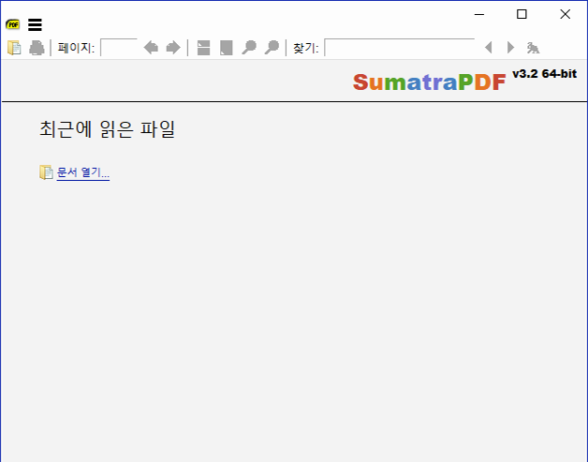The height and width of the screenshot is (462, 588).
Task: Click the SumatraPDF colorful logo
Action: tap(430, 82)
